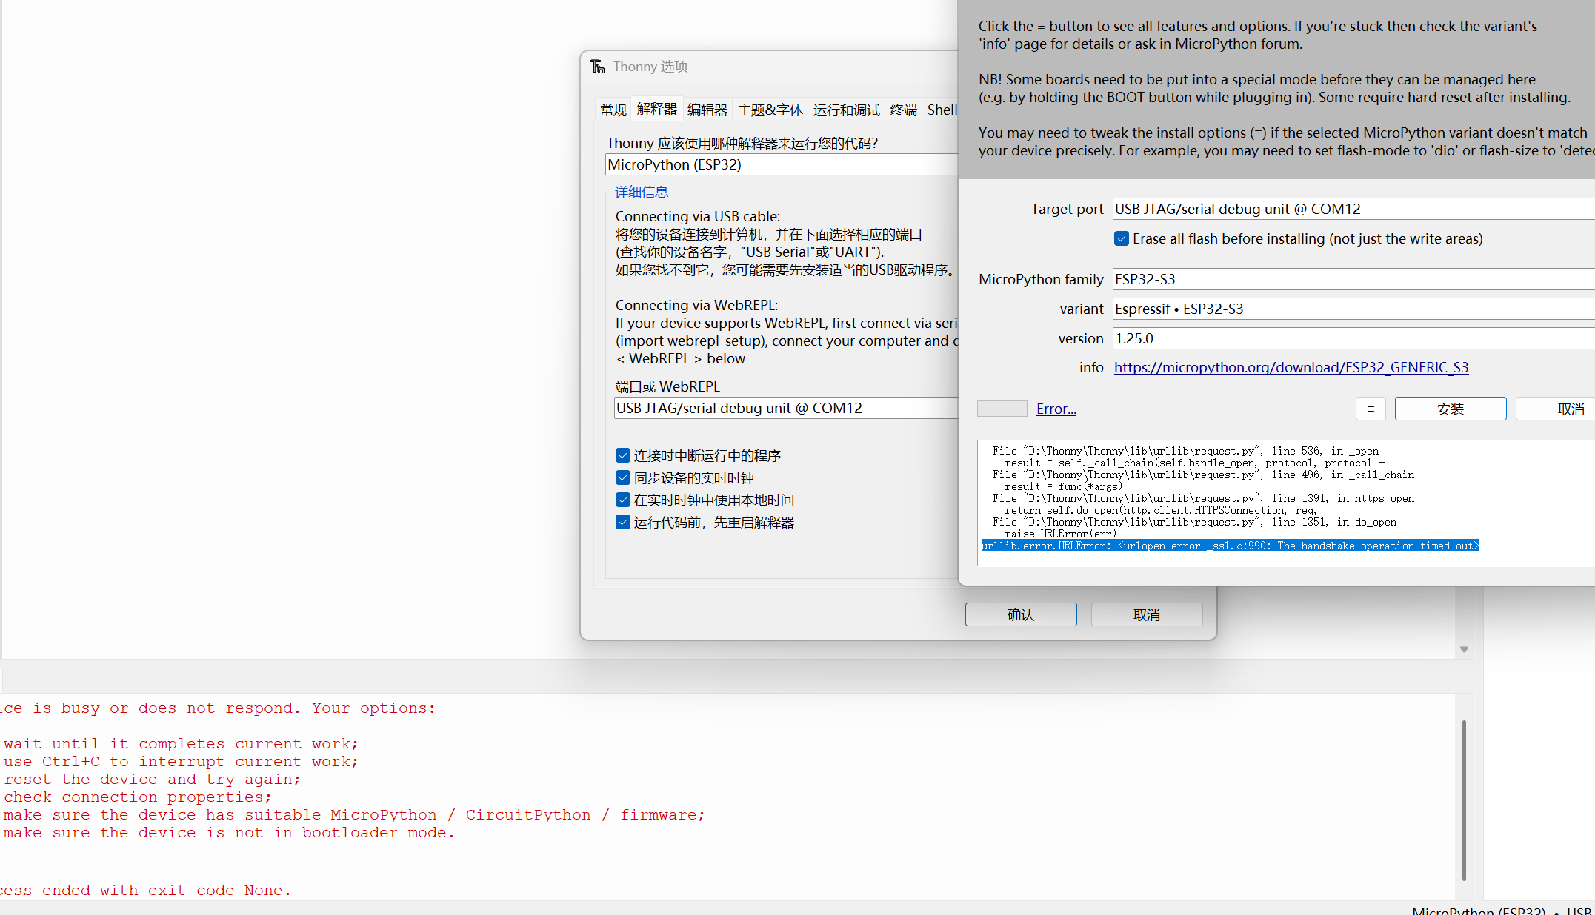The height and width of the screenshot is (915, 1595).
Task: Switch to the Shell tab
Action: pyautogui.click(x=942, y=109)
